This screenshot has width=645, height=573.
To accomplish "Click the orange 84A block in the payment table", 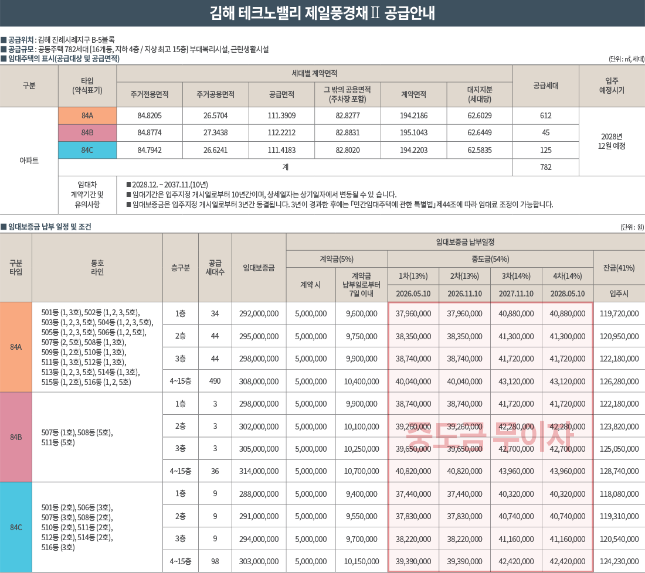I will [16, 347].
